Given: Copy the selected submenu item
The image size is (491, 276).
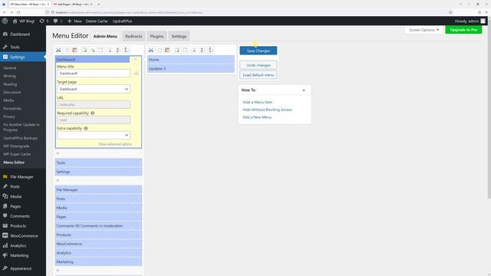Looking at the screenshot, I should pyautogui.click(x=160, y=50).
